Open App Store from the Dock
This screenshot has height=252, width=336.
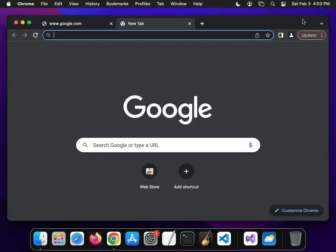pyautogui.click(x=132, y=239)
